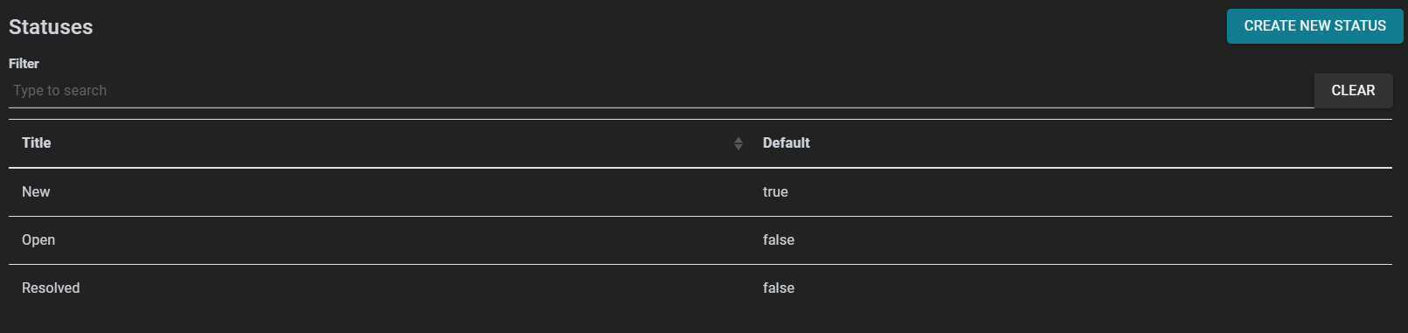Viewport: 1408px width, 333px height.
Task: Select the Resolved status table row
Action: point(700,288)
